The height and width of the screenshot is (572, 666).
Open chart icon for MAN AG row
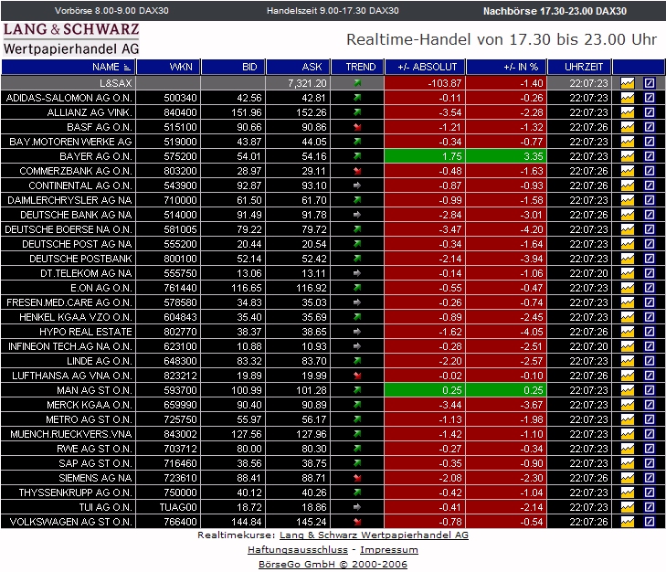point(628,390)
